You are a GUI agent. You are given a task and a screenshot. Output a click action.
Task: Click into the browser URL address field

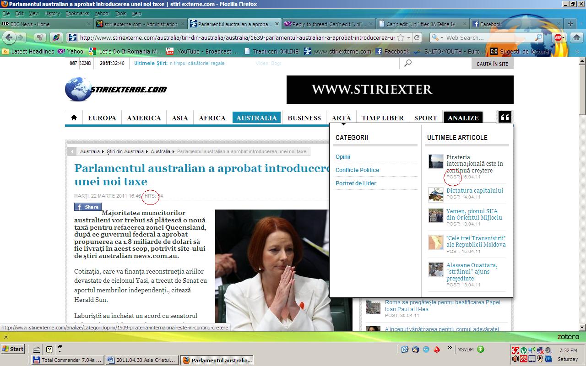(x=237, y=38)
